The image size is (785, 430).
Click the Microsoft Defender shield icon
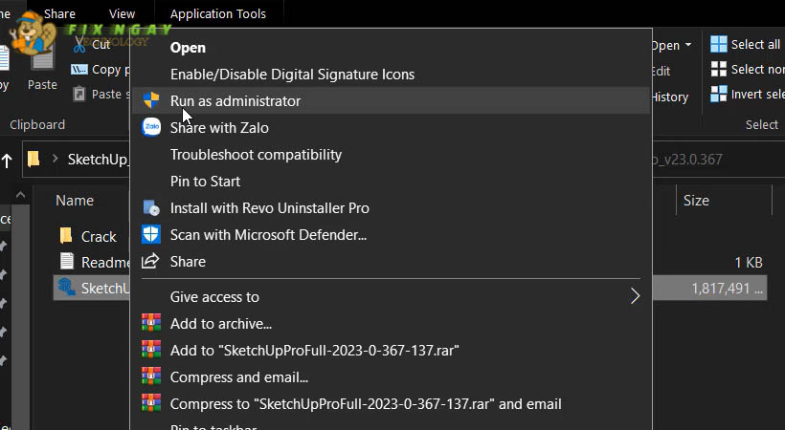pos(151,235)
